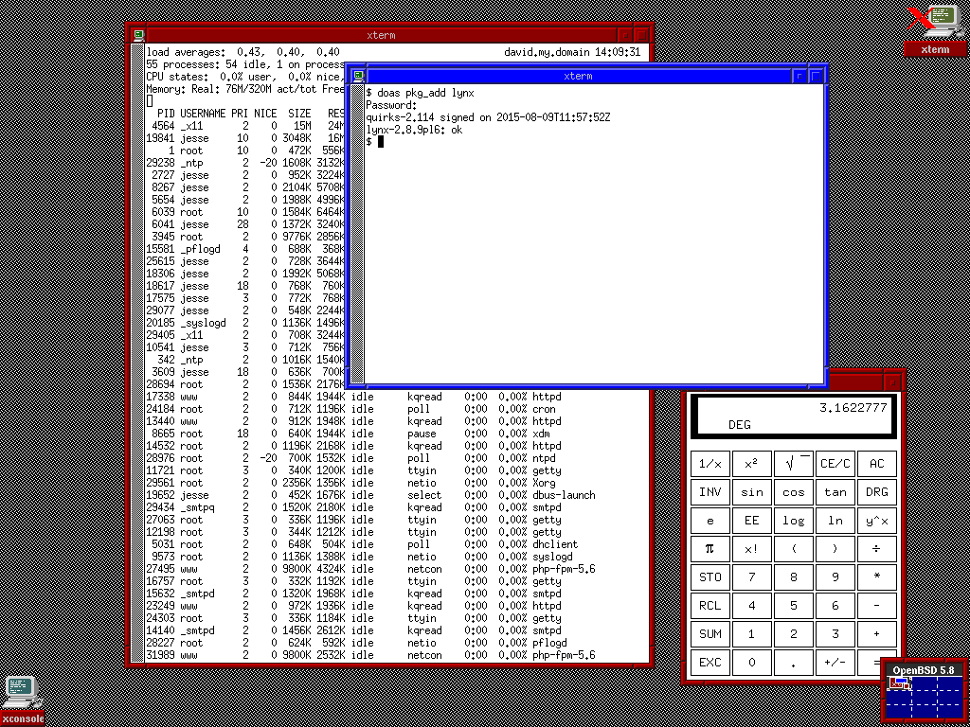
Task: Click the close parenthesis calculator button
Action: [x=835, y=549]
